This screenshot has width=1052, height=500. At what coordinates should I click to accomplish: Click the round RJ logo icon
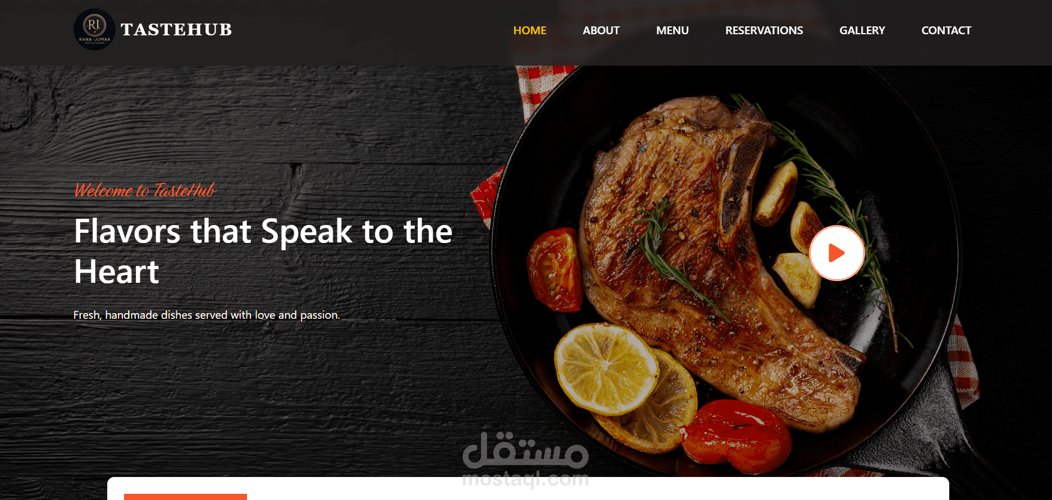(94, 30)
